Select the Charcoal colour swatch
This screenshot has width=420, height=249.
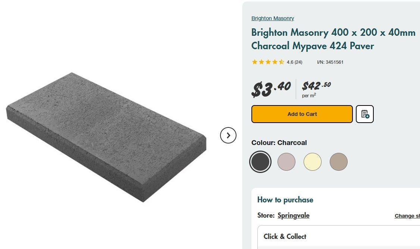click(260, 161)
